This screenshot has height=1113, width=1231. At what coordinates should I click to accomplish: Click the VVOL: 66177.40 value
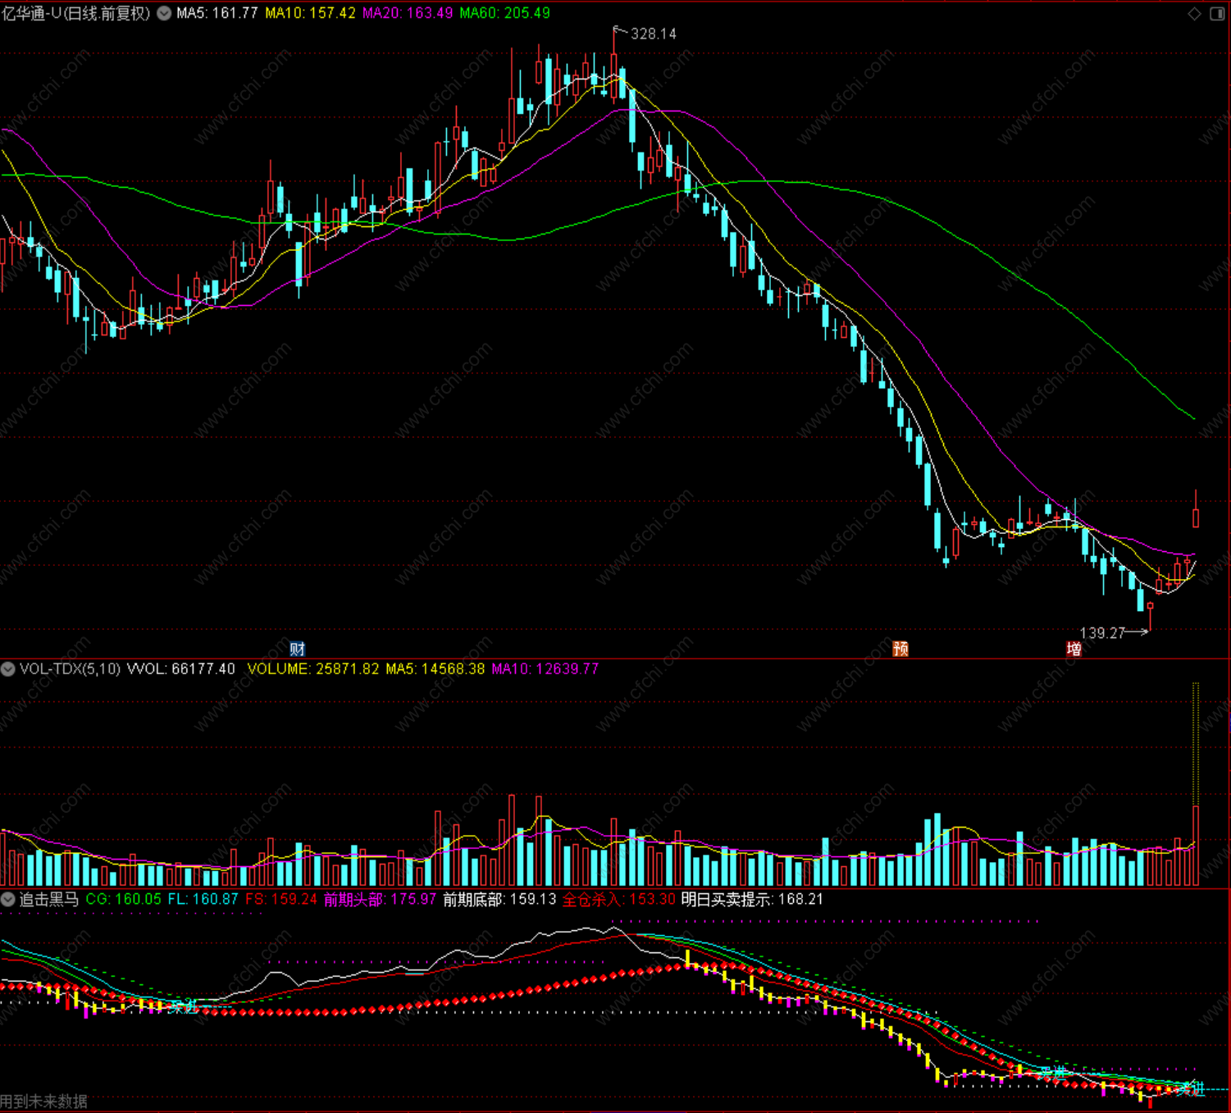pyautogui.click(x=180, y=668)
